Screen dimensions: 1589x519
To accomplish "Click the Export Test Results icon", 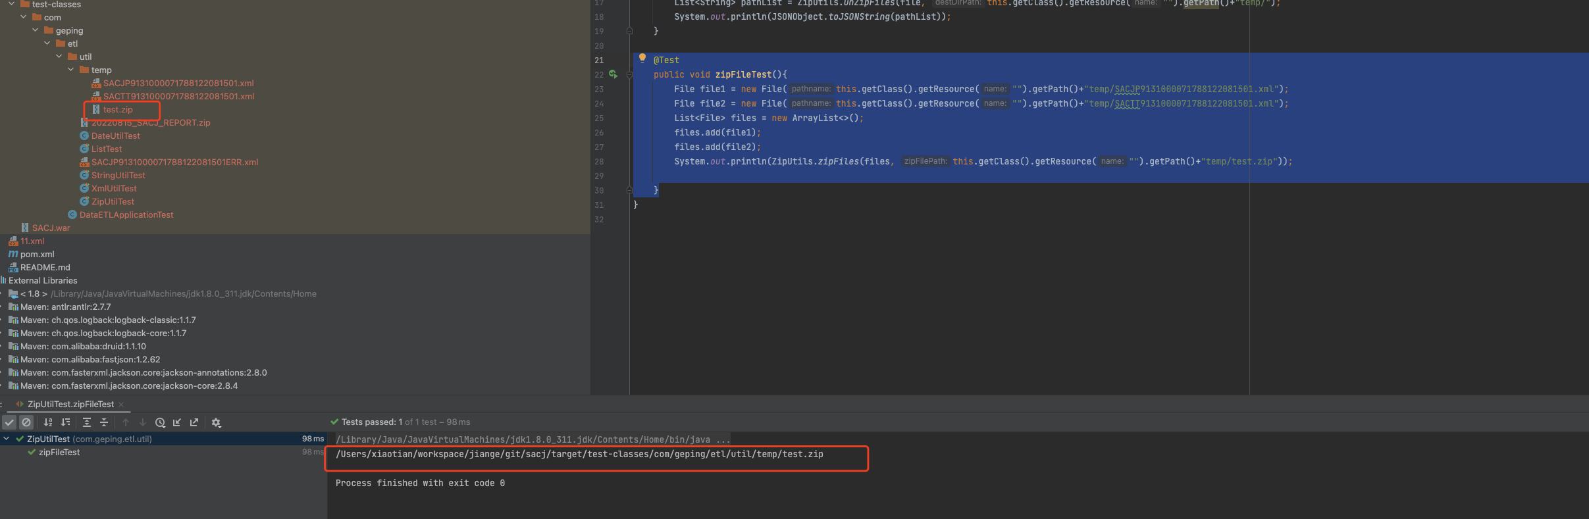I will click(194, 422).
